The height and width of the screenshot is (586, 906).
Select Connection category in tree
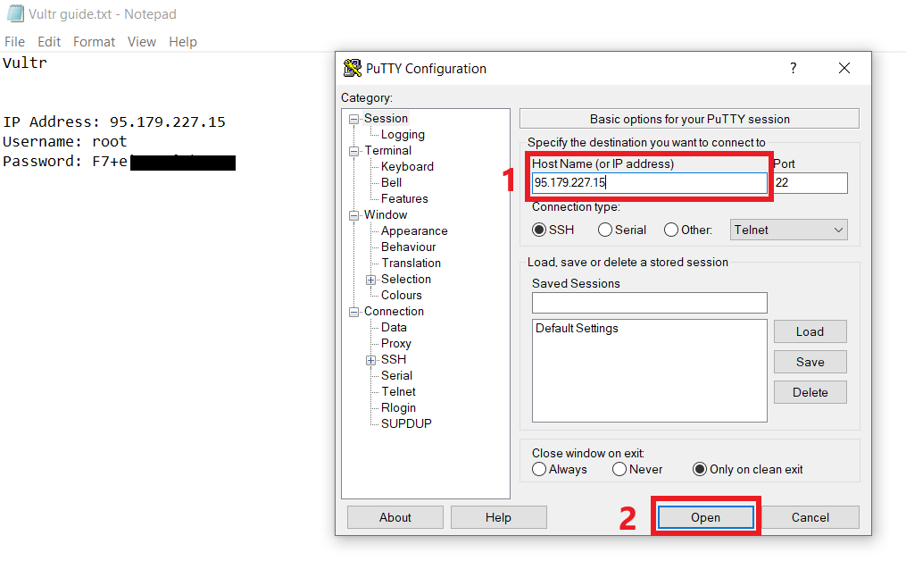(x=394, y=311)
